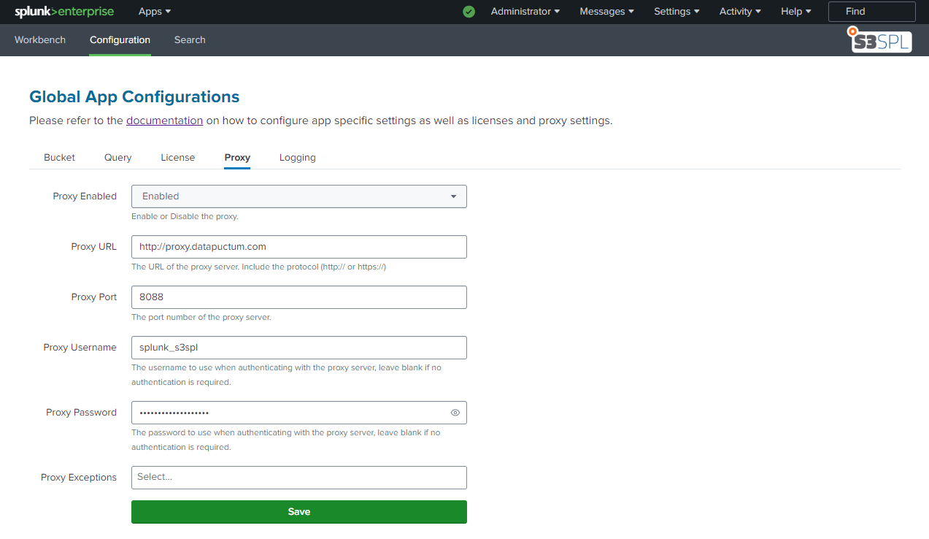Open the Help menu
This screenshot has height=539, width=929.
click(795, 12)
